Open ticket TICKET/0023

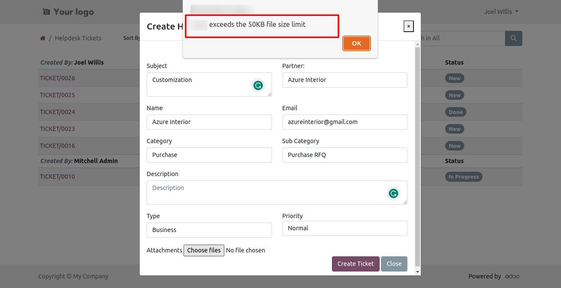57,129
